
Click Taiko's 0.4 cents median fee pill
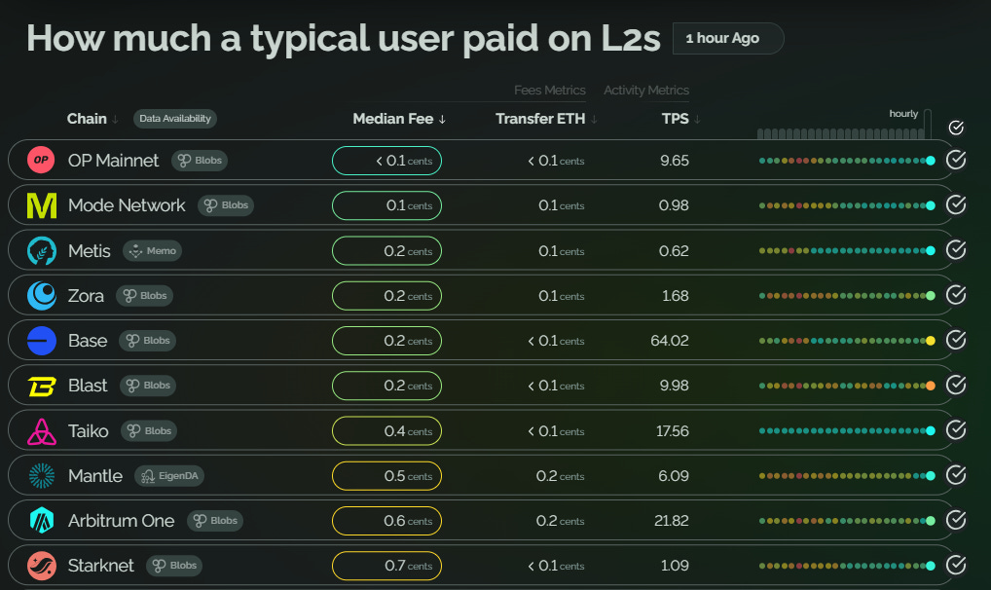386,431
